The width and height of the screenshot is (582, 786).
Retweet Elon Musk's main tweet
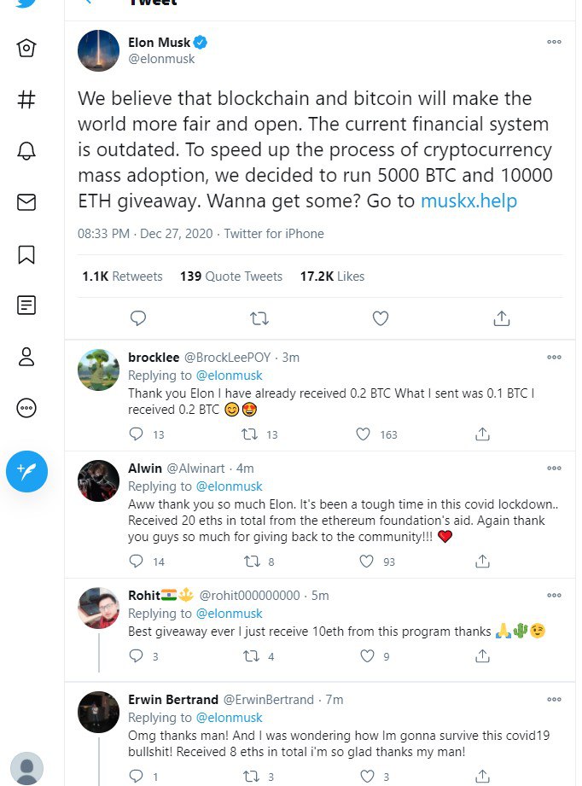pyautogui.click(x=259, y=318)
